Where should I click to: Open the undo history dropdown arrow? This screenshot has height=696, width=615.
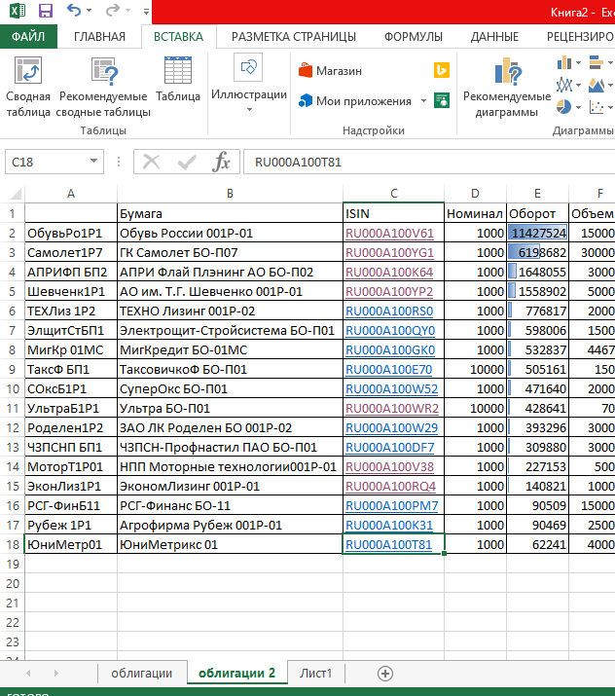click(x=90, y=11)
